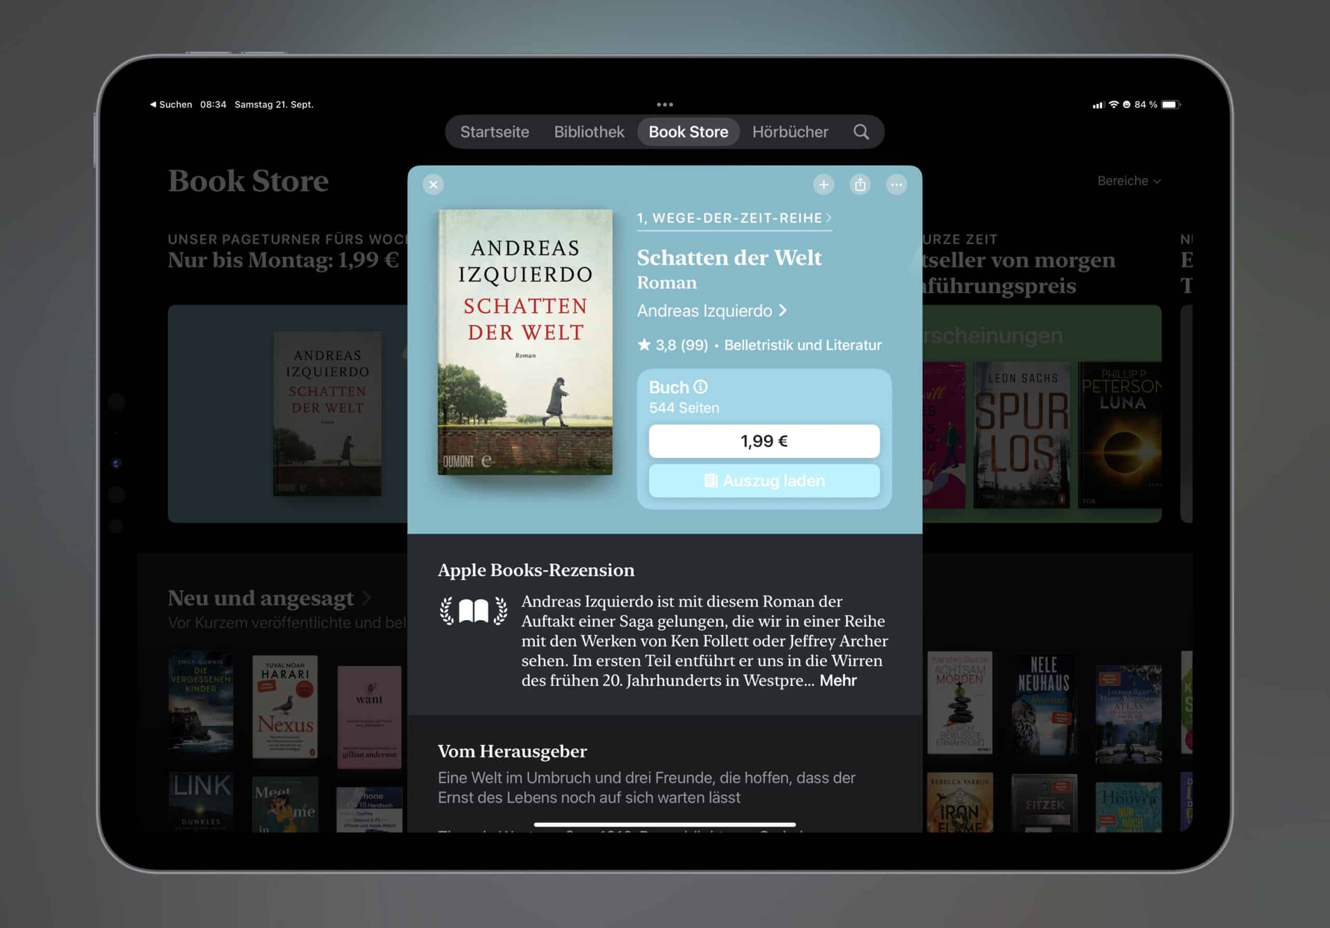
Task: Open the Fitzek book cover
Action: [x=1044, y=803]
